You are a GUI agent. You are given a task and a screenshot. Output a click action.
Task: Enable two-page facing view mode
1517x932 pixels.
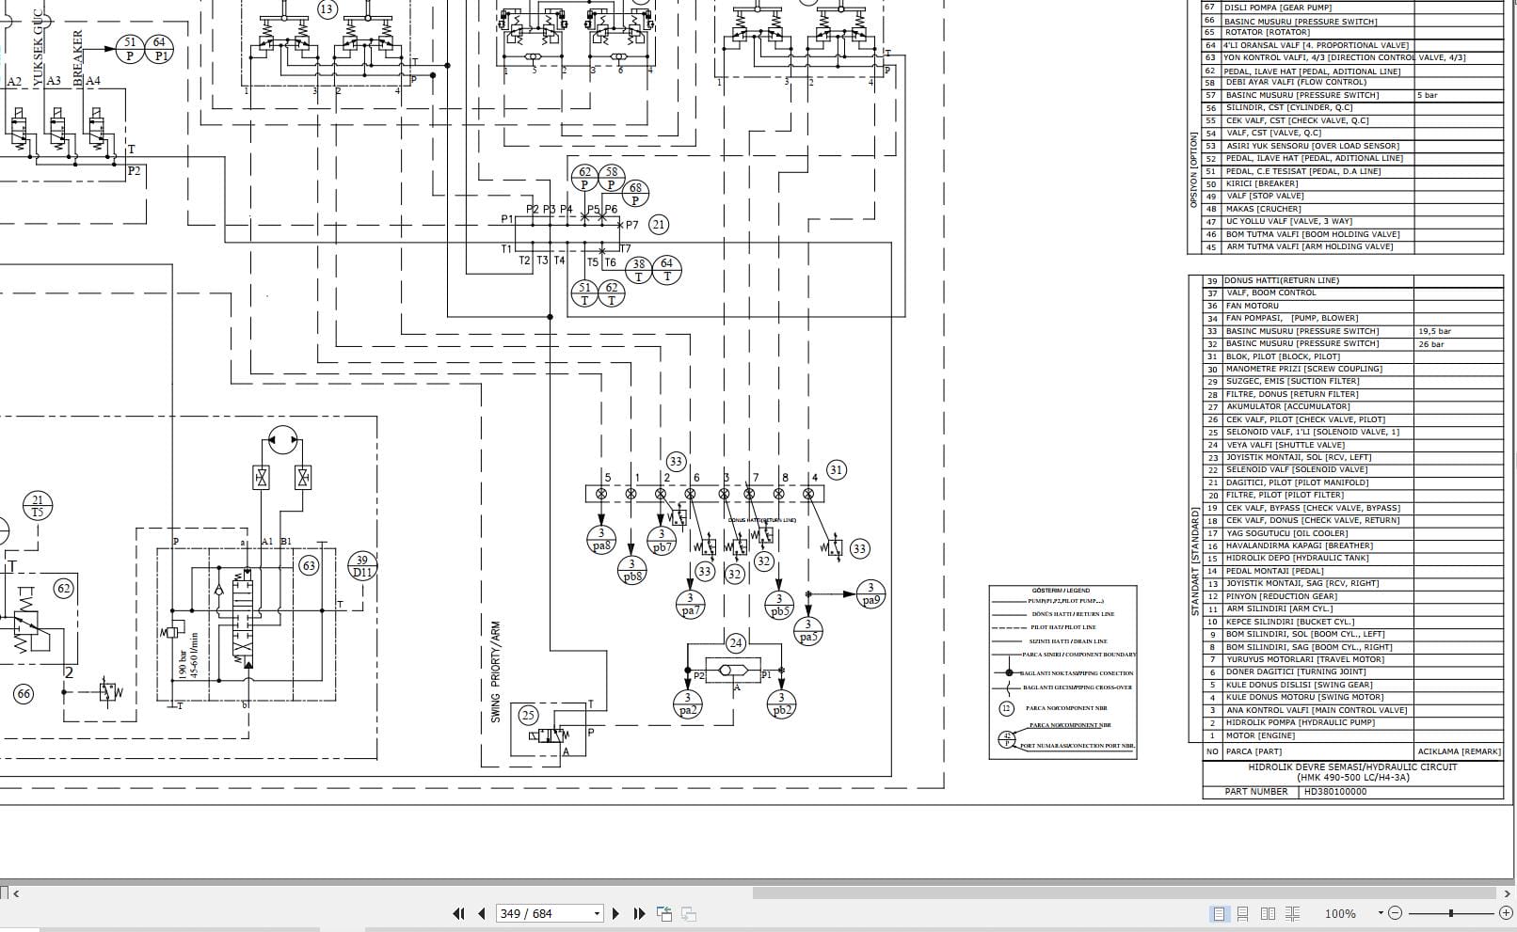(x=1268, y=913)
